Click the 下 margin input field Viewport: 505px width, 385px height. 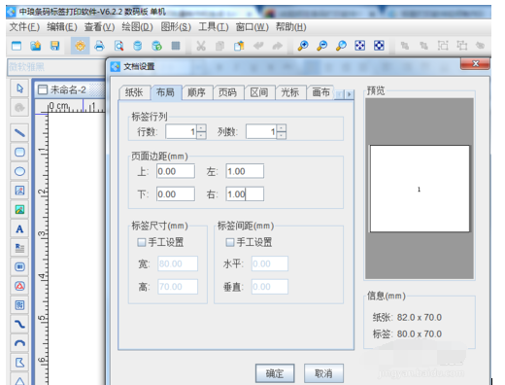point(176,194)
